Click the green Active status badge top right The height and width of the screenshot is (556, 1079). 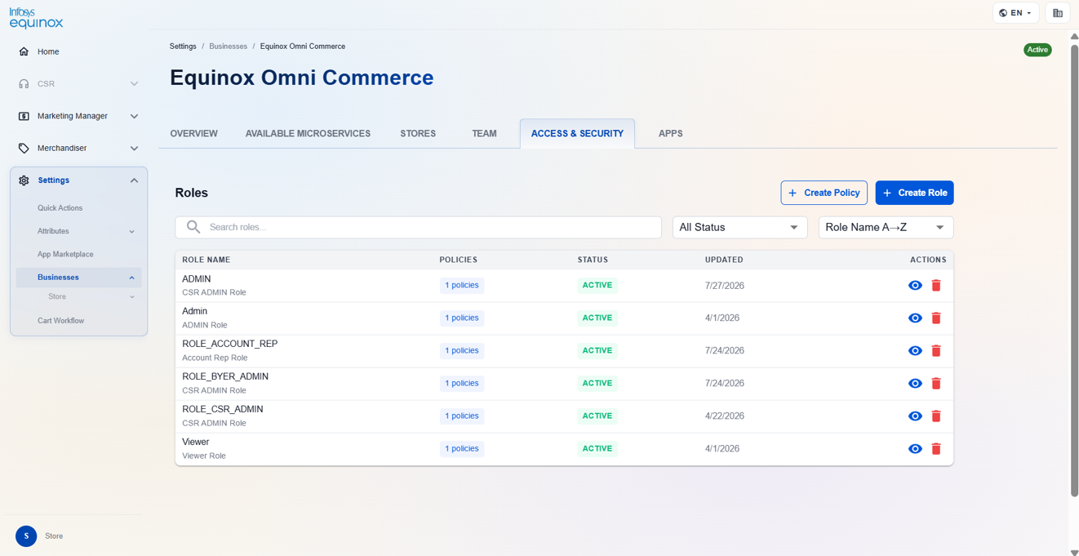[x=1037, y=50]
